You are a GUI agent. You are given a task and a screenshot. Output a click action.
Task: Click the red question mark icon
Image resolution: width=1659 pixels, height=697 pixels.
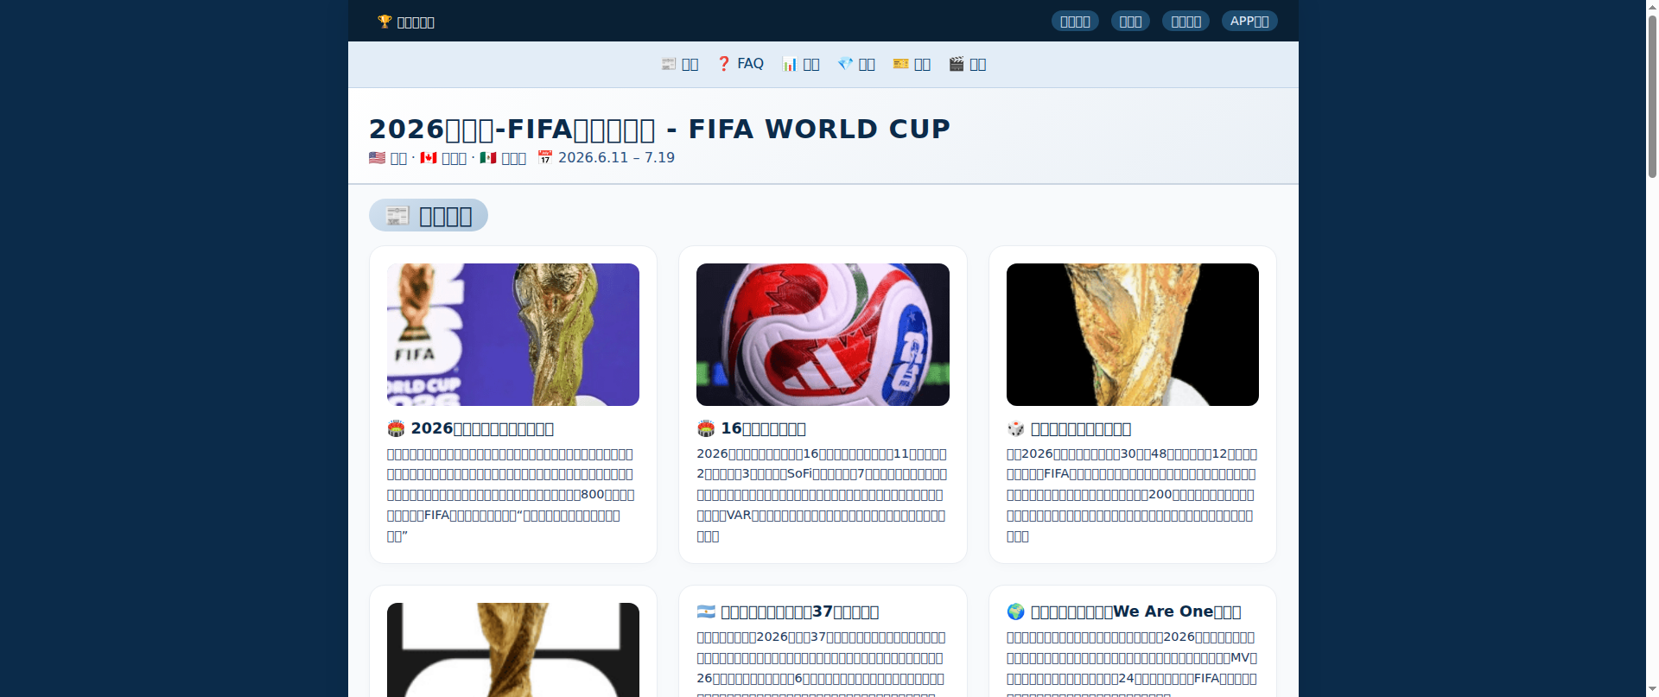[724, 64]
